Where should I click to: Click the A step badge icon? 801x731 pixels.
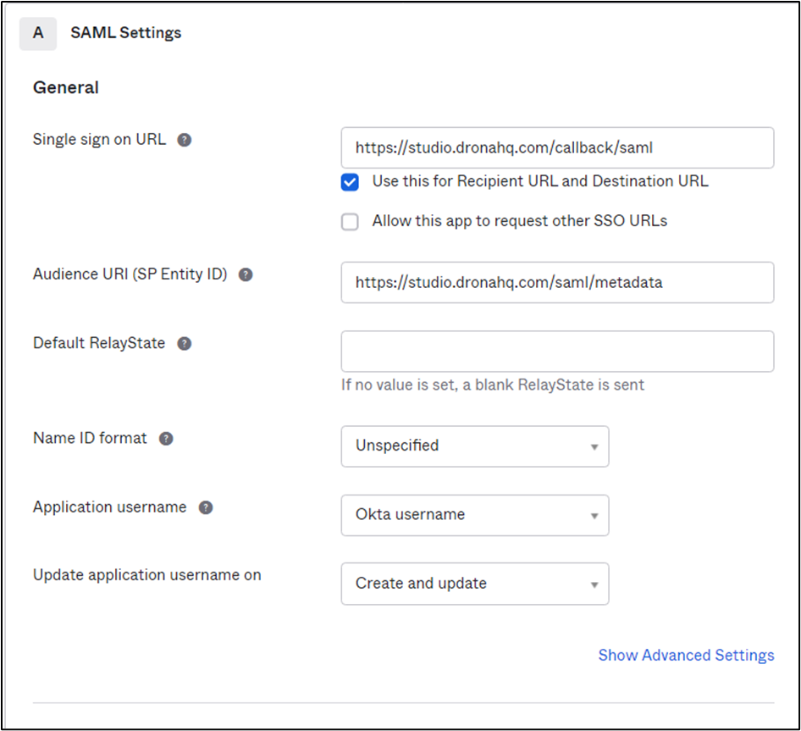(38, 33)
